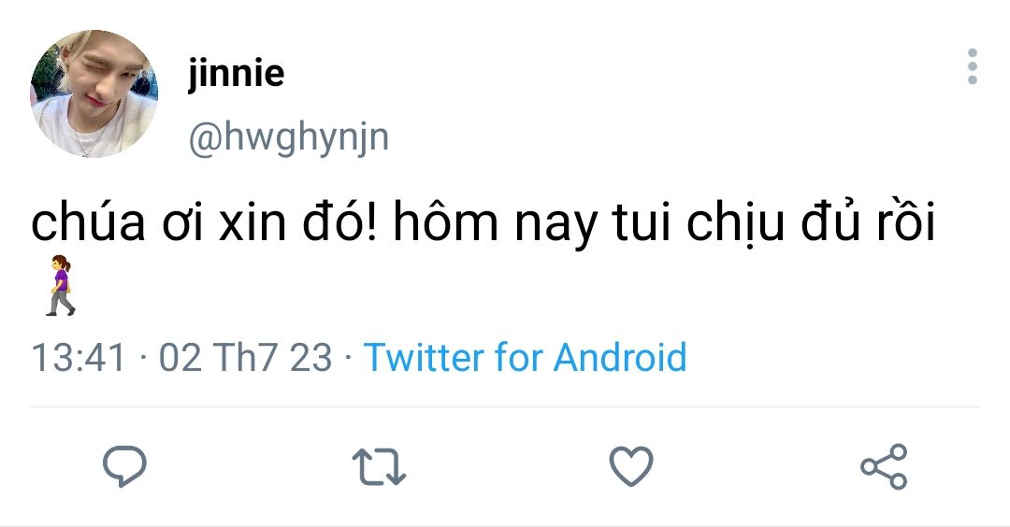Open the profile via display name jinnie
The image size is (1010, 527).
(x=237, y=73)
